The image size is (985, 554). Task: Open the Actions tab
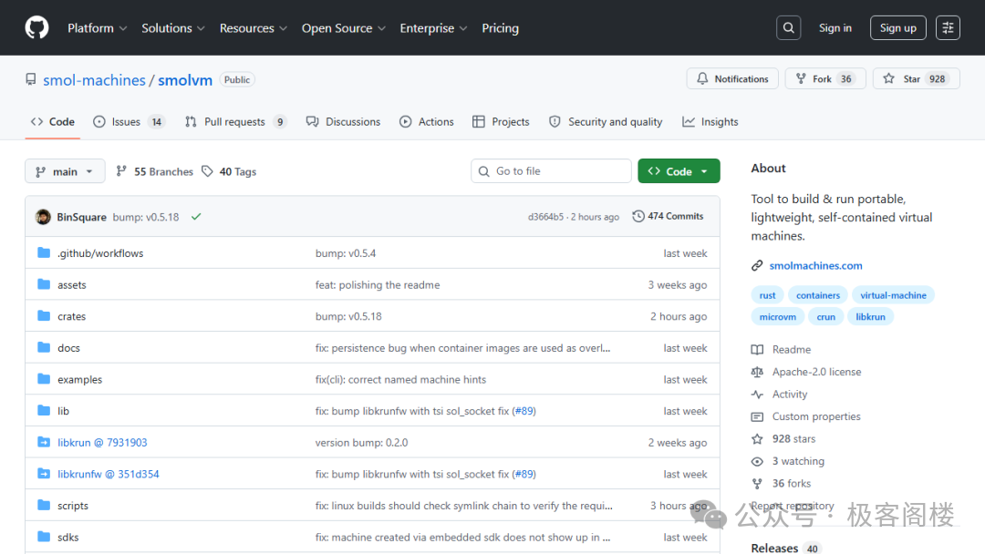[x=427, y=122]
